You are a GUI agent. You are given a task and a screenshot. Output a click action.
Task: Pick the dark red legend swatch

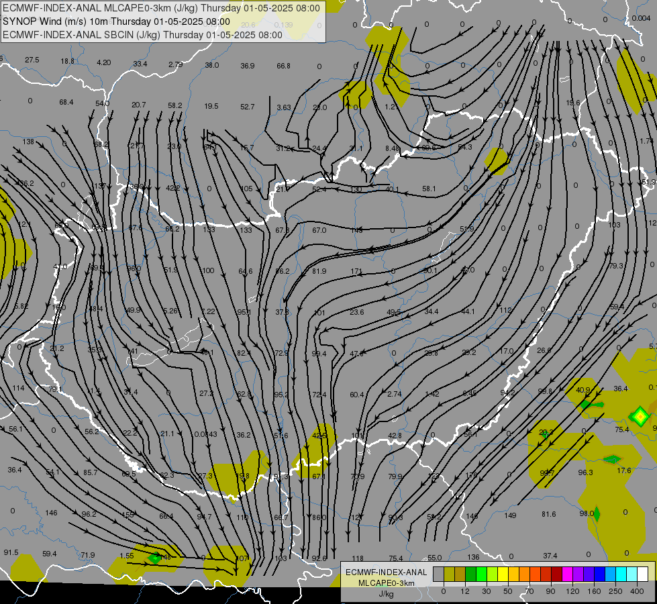click(x=557, y=574)
